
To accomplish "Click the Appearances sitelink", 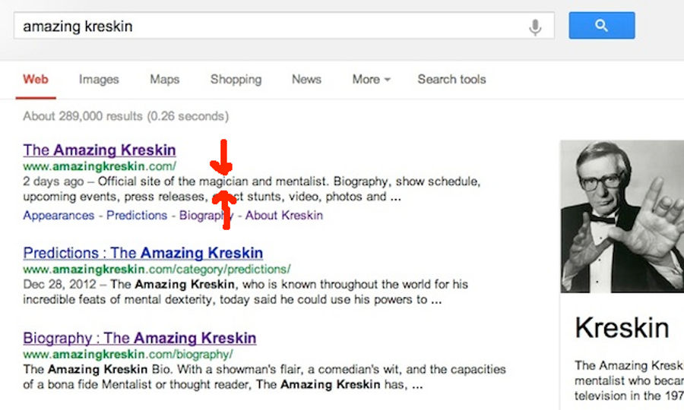I will tap(59, 215).
